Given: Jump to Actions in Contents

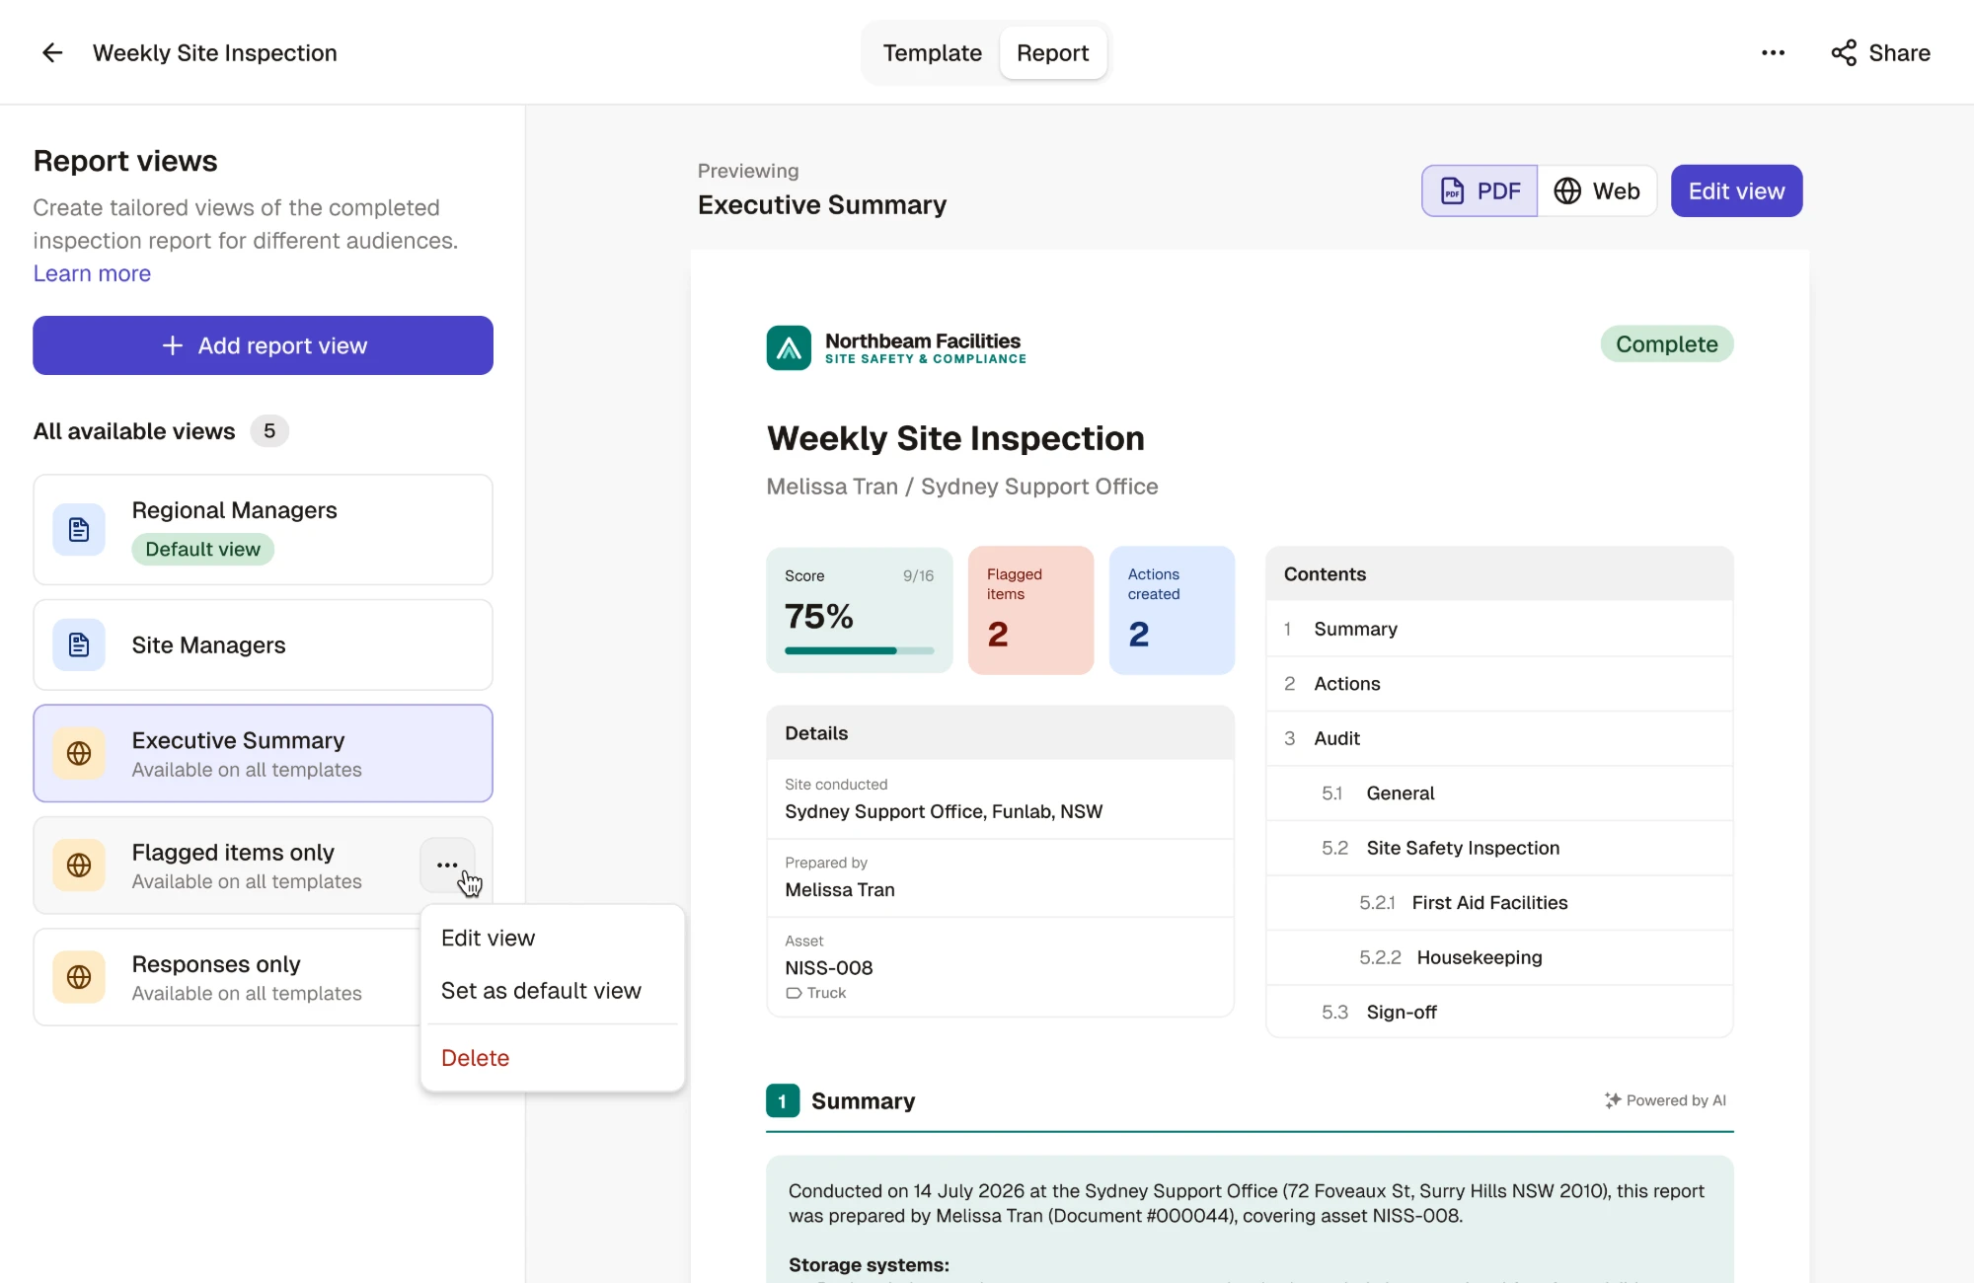Looking at the screenshot, I should [x=1499, y=684].
